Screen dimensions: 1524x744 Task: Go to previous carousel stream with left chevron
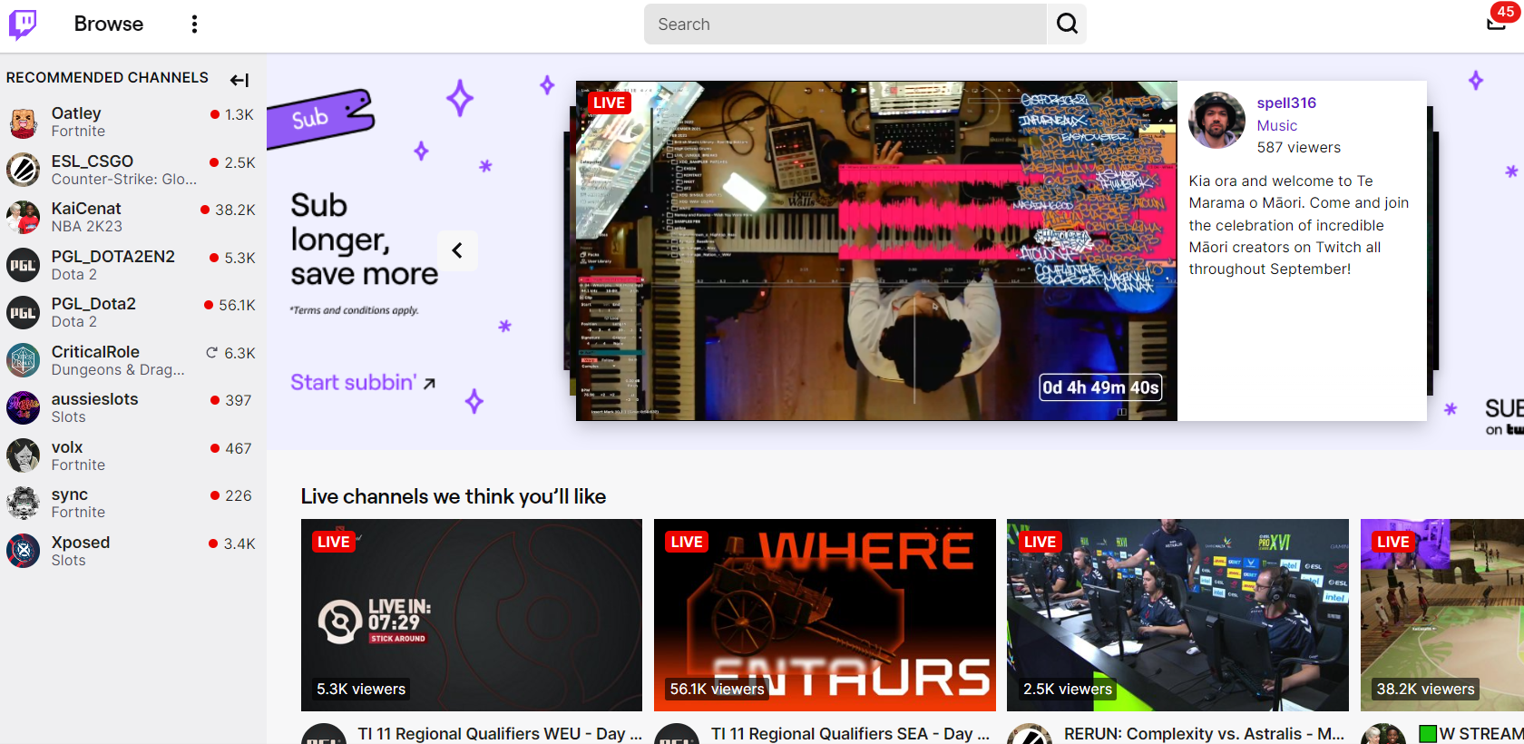coord(457,250)
